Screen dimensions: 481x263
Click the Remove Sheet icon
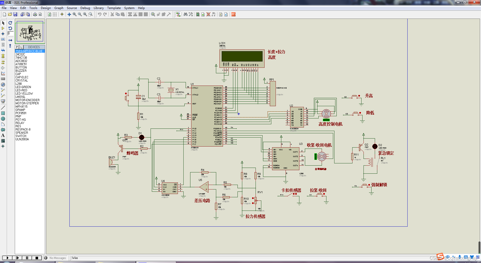coord(208,14)
